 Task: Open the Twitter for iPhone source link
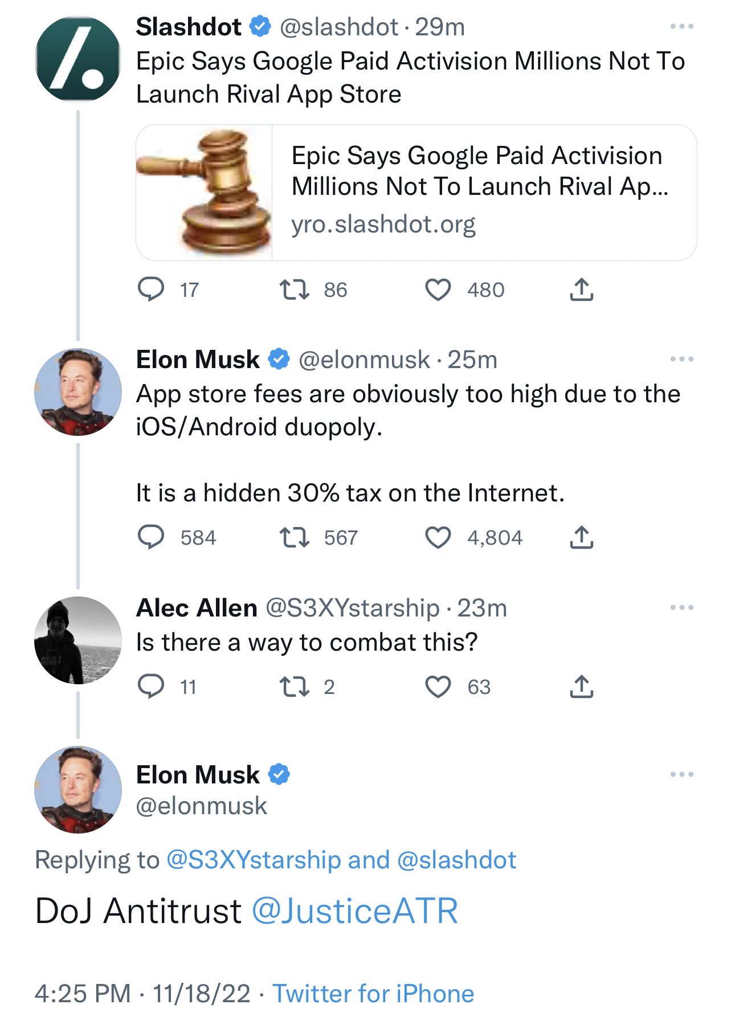(373, 994)
